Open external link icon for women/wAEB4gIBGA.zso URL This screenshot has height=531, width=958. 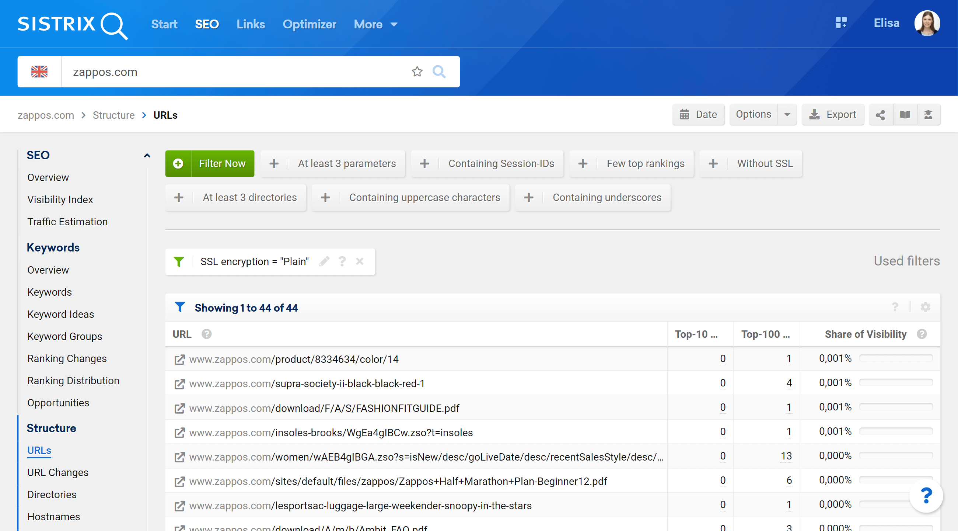180,457
